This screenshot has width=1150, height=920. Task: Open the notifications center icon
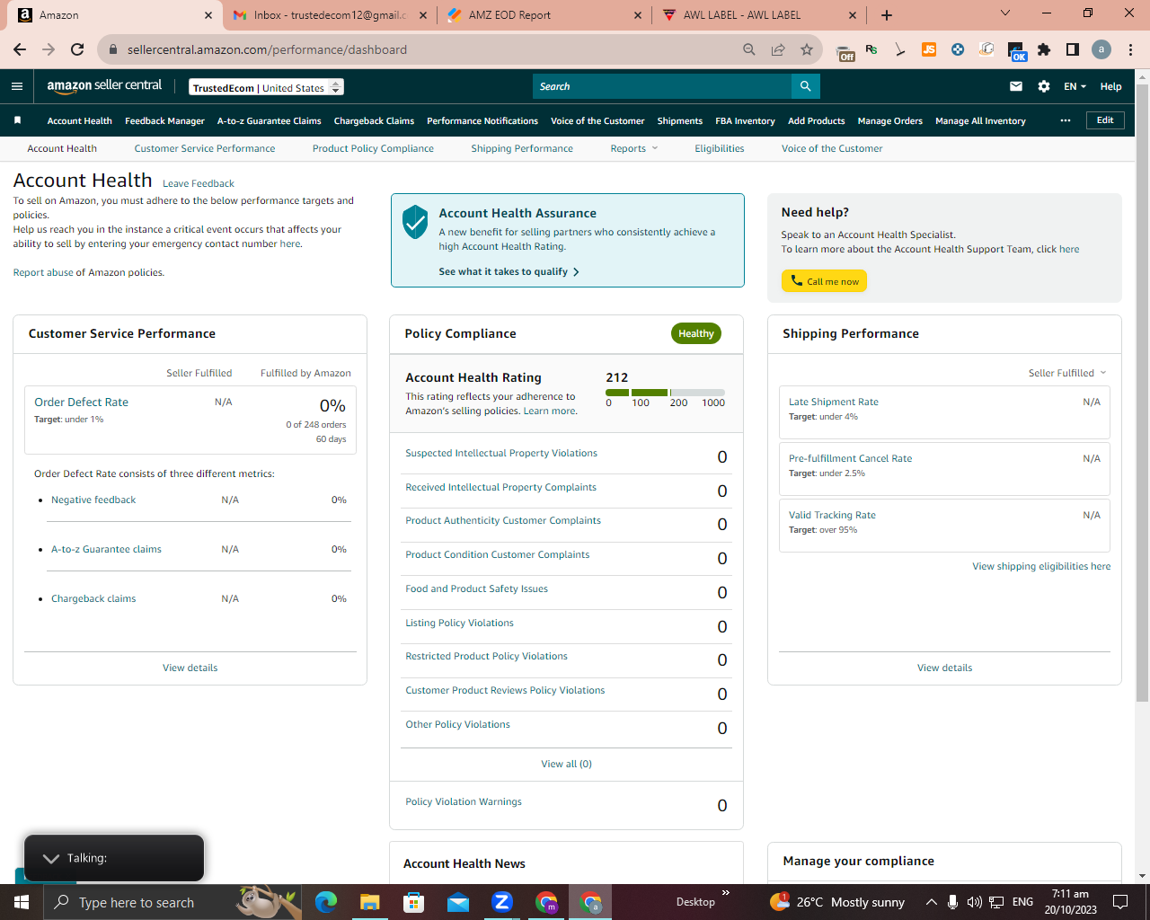1120,901
